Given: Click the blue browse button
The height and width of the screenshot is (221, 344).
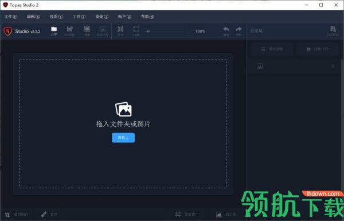Looking at the screenshot, I should [x=123, y=138].
